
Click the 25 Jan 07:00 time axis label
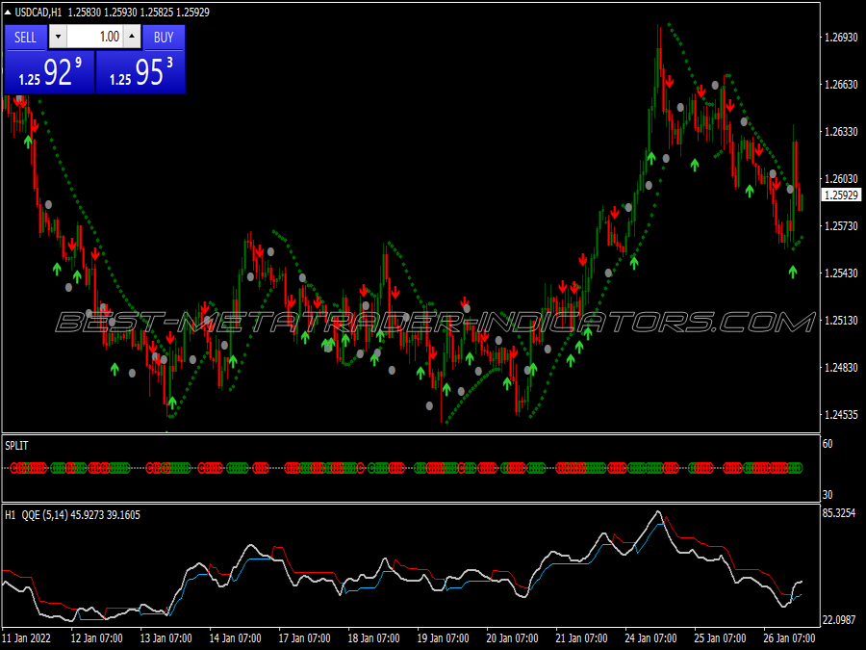coord(720,638)
